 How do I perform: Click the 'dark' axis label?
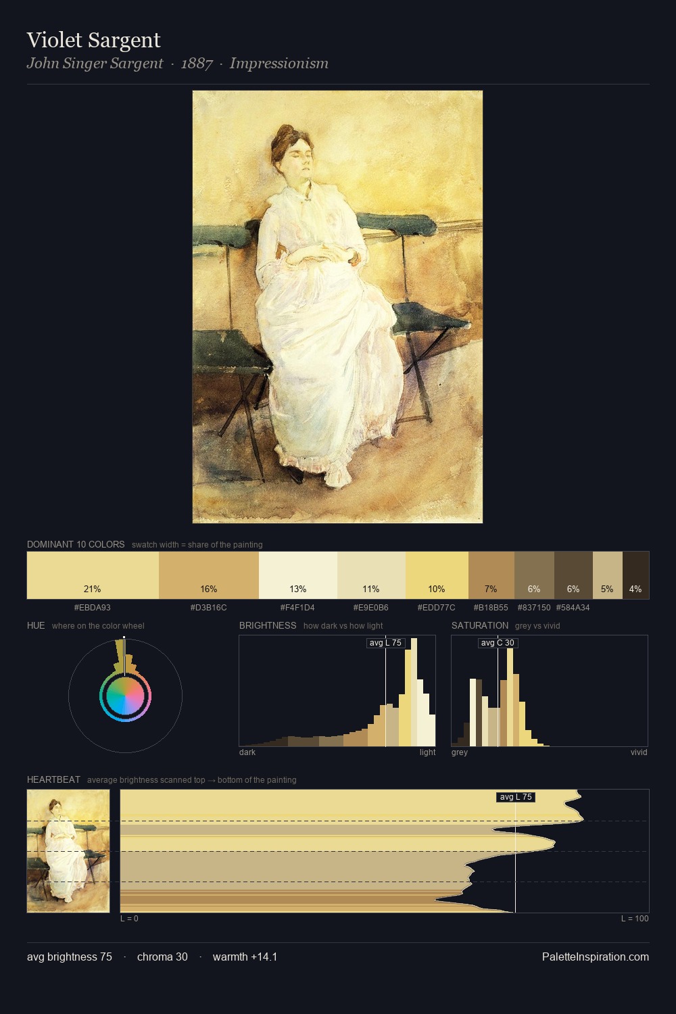click(247, 752)
